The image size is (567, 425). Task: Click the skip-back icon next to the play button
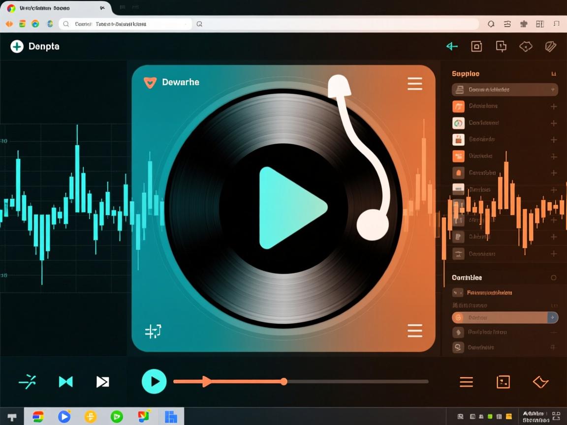[x=65, y=381]
